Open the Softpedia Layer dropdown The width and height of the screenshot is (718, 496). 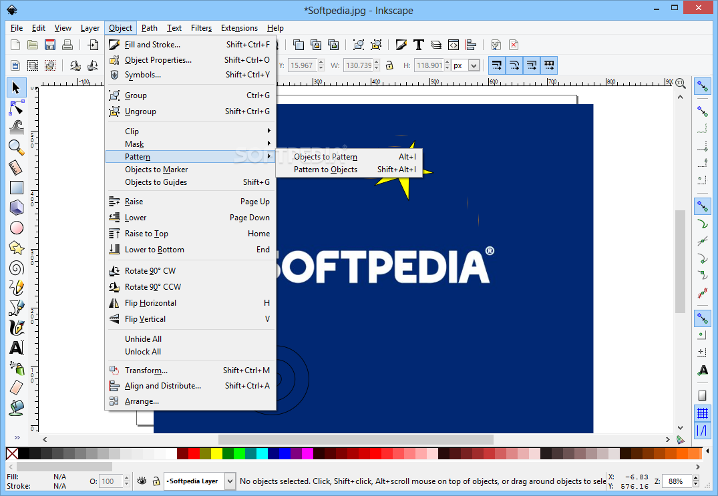pos(230,481)
